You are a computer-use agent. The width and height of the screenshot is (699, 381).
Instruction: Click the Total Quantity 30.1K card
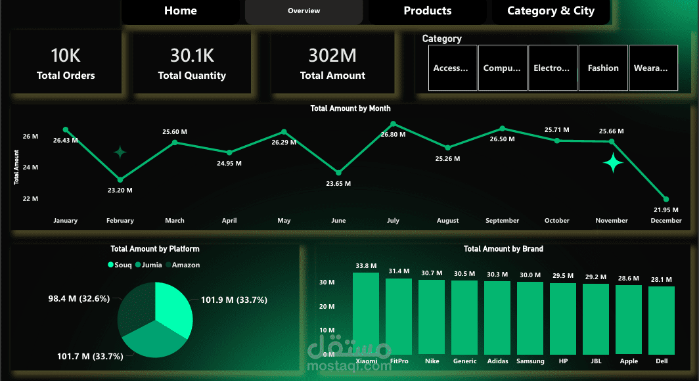pyautogui.click(x=192, y=62)
